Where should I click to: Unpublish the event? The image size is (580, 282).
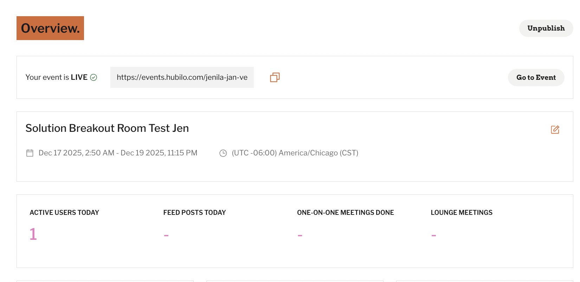(546, 28)
